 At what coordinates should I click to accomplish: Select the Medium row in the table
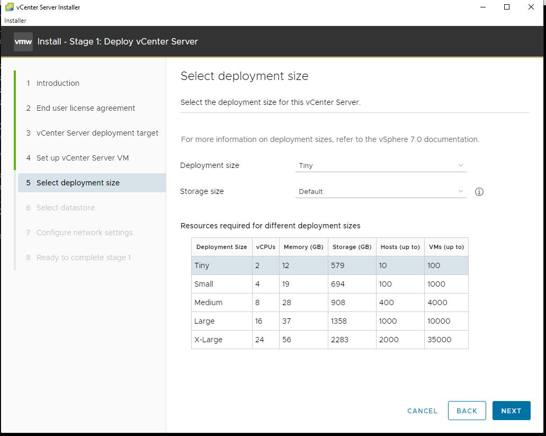(330, 302)
